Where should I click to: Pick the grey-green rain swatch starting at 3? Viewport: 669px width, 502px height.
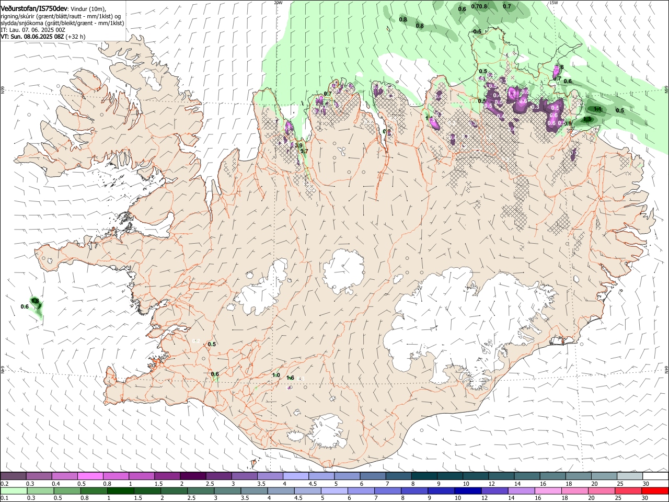click(x=227, y=491)
